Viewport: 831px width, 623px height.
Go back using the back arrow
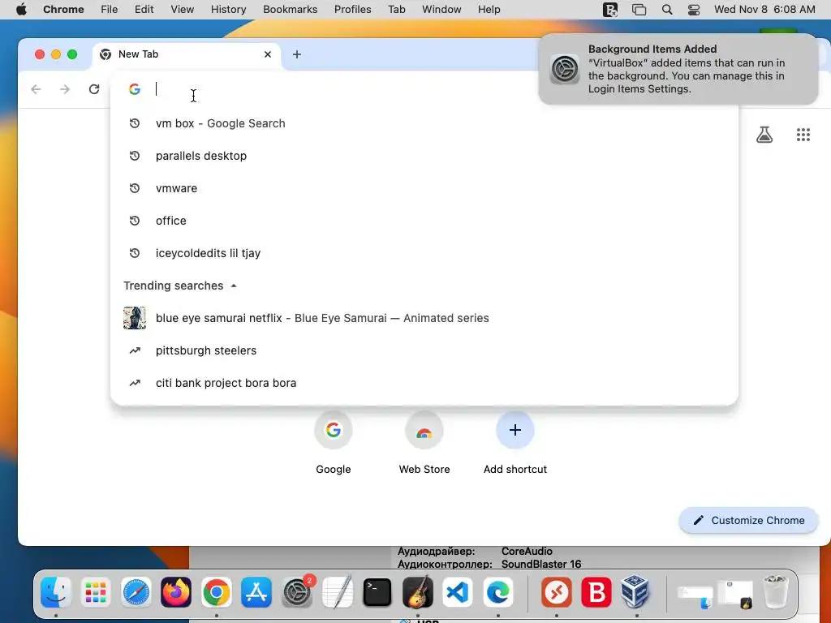36,89
